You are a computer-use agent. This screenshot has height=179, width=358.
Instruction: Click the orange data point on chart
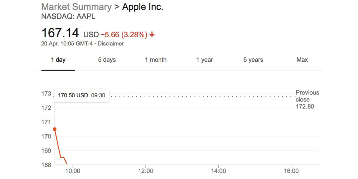tap(55, 129)
